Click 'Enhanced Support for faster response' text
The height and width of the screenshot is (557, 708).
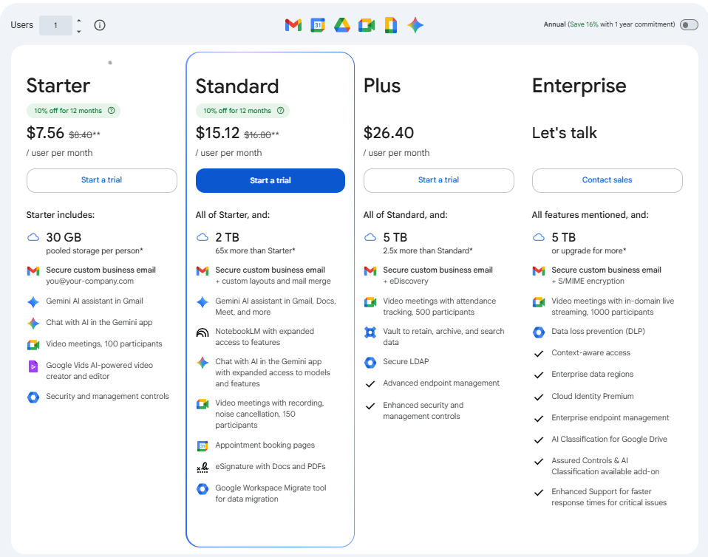[609, 497]
